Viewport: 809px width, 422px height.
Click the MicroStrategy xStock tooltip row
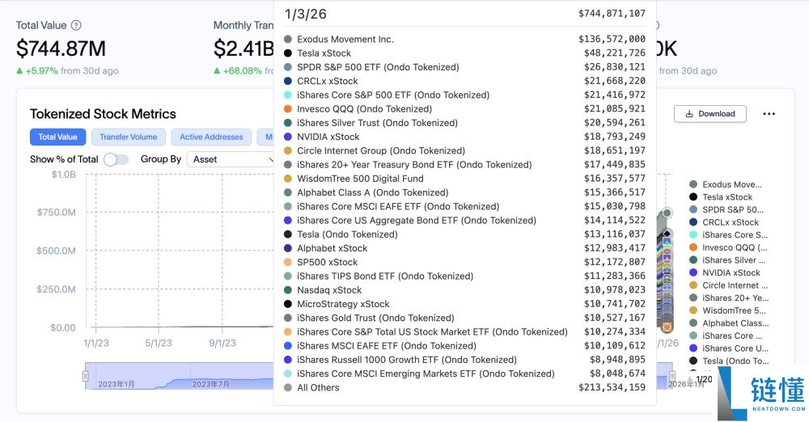464,304
